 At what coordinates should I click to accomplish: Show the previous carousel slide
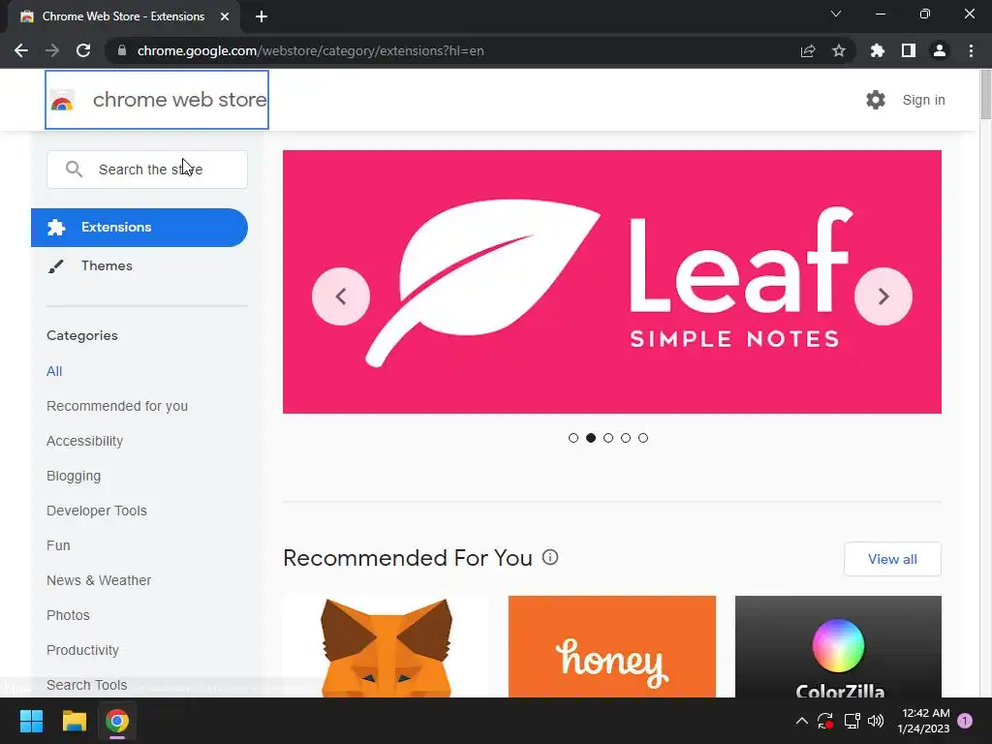point(341,296)
